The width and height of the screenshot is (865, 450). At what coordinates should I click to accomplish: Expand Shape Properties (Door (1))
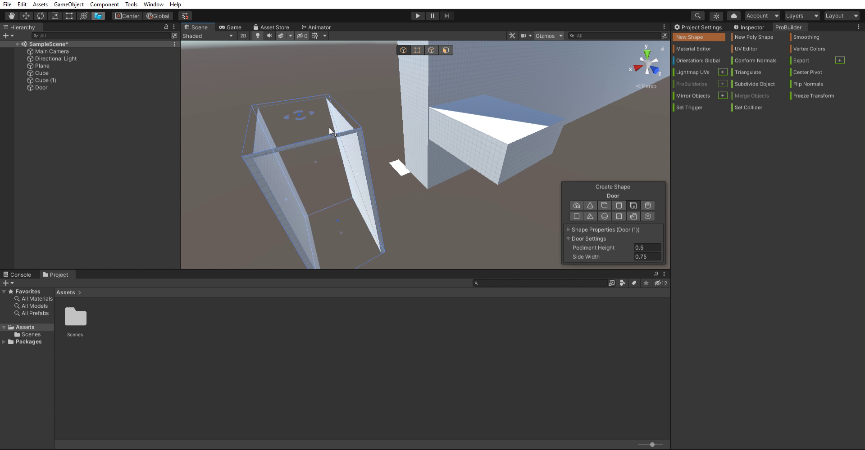tap(569, 229)
